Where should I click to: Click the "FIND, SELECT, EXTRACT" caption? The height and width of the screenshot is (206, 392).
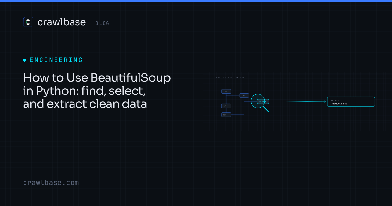point(230,78)
